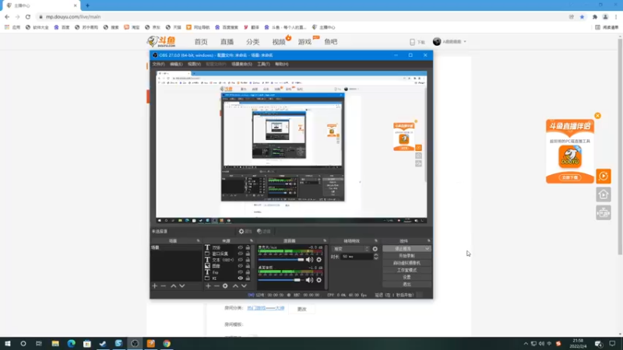The image size is (623, 350).
Task: Click the Douyu robot sidebar icon
Action: tap(603, 212)
